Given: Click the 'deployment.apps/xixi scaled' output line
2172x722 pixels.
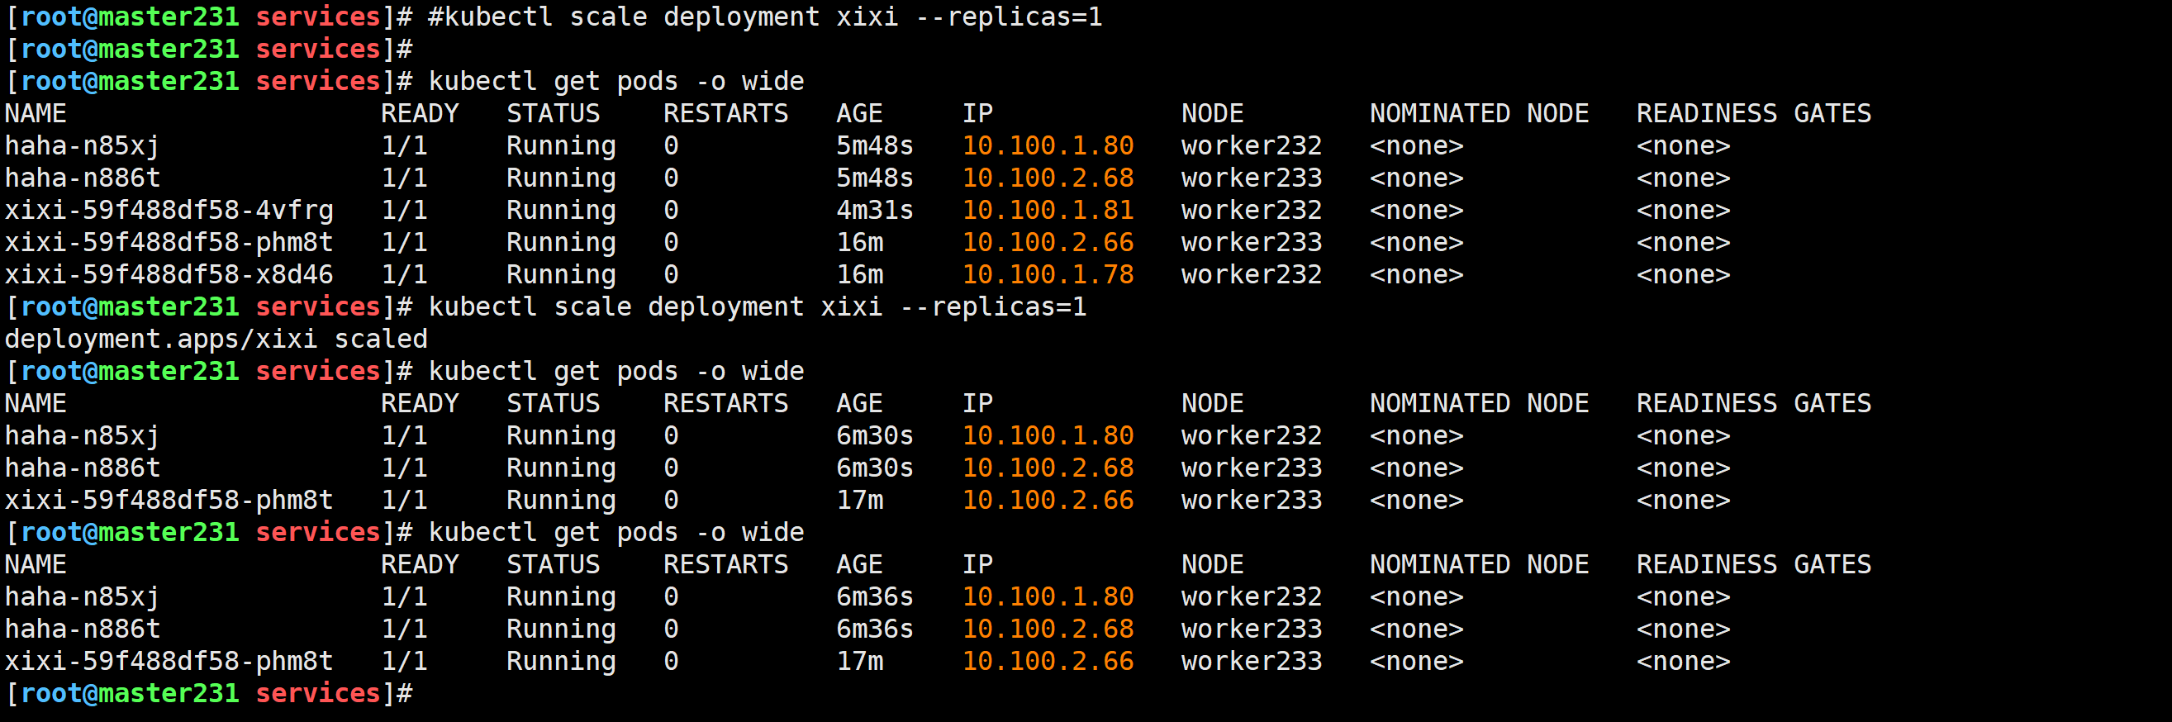Looking at the screenshot, I should click(216, 339).
